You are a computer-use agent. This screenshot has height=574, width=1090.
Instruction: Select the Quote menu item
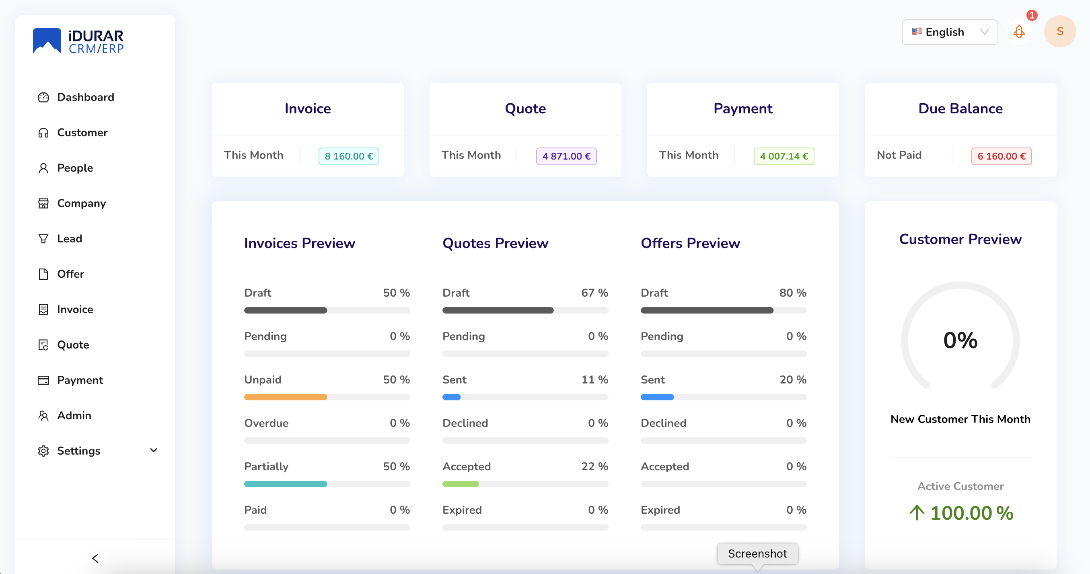pos(72,345)
